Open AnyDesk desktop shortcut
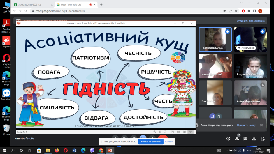 6,42
